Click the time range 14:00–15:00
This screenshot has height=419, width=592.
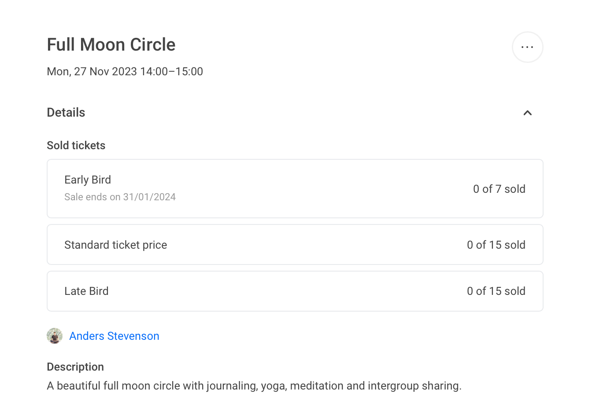point(171,71)
